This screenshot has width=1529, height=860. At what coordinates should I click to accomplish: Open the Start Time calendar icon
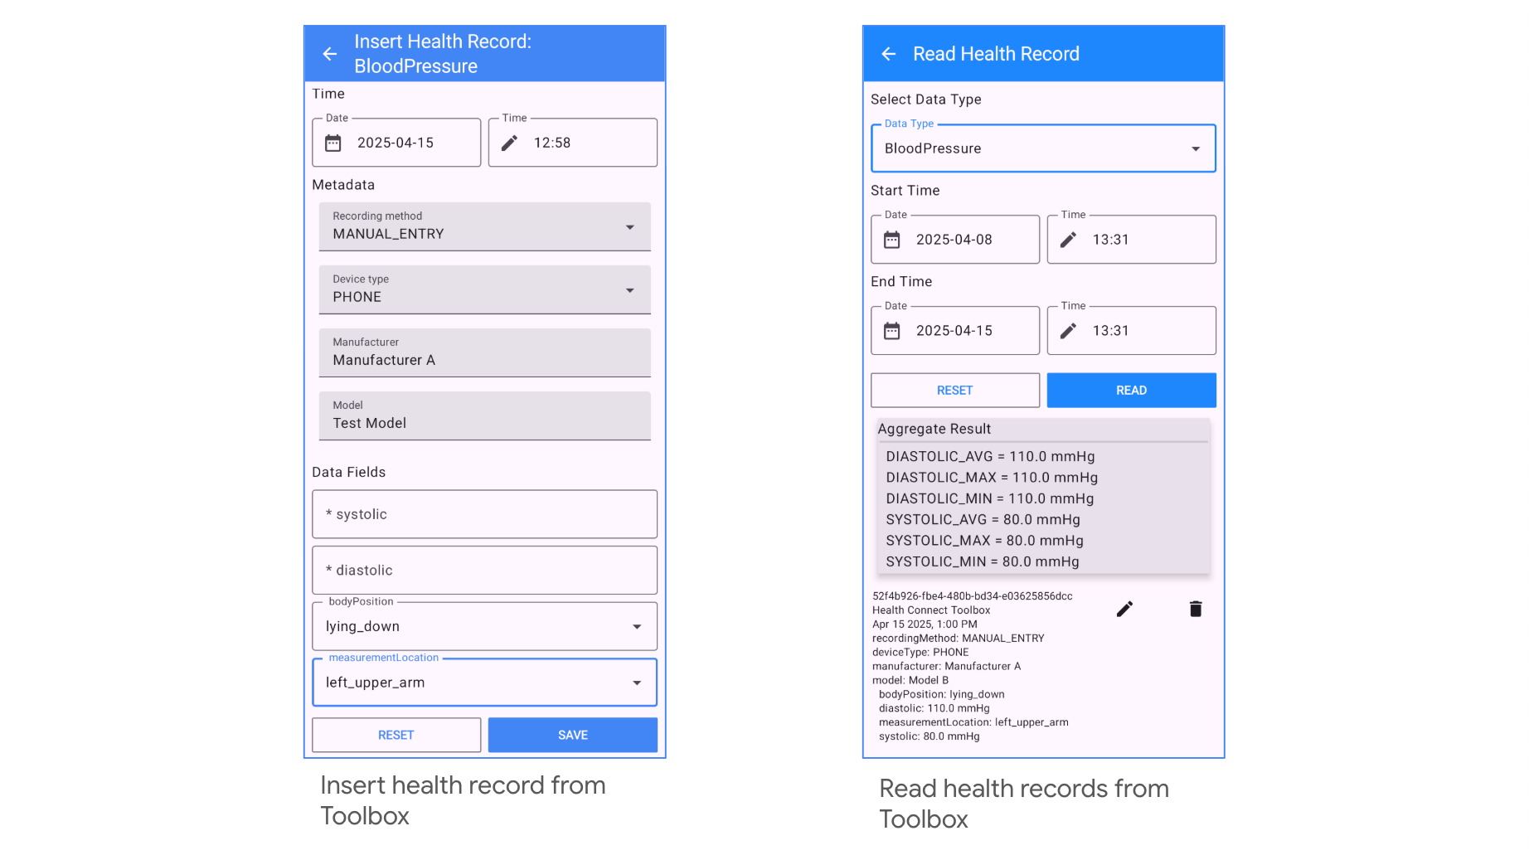891,239
